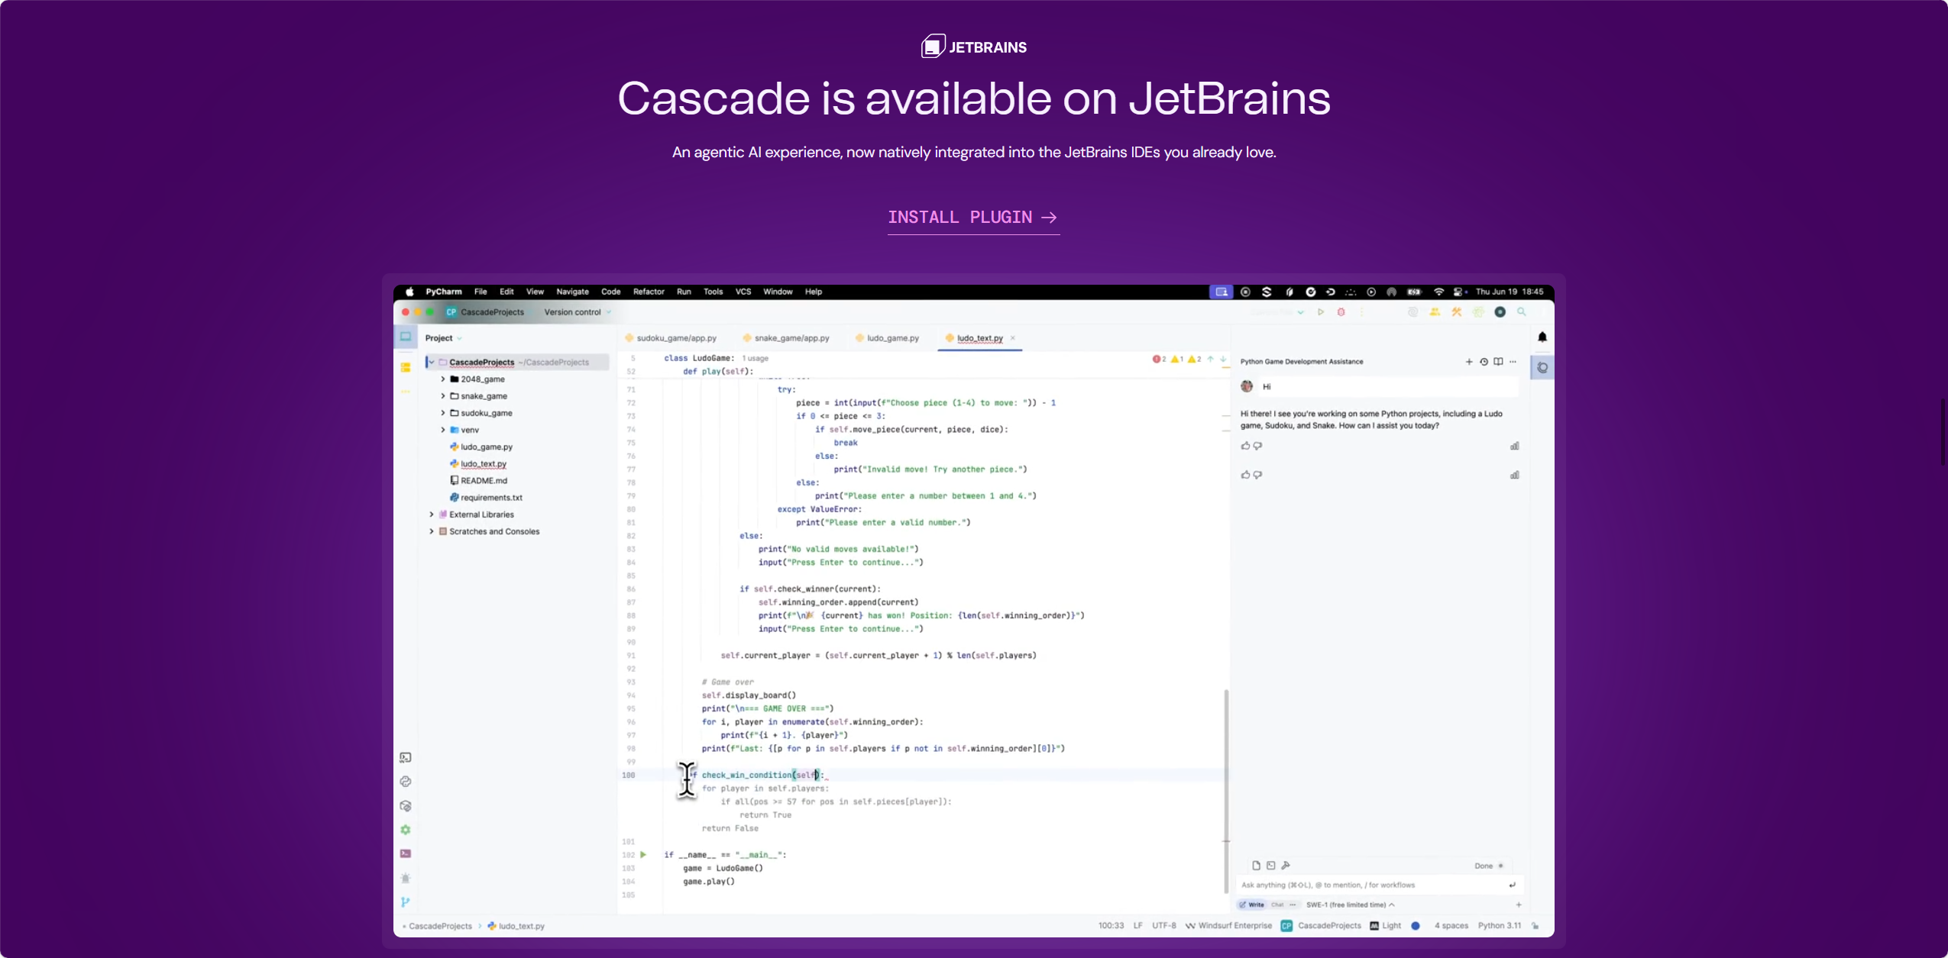Switch to the ludo_game.py editor tab

coord(886,338)
